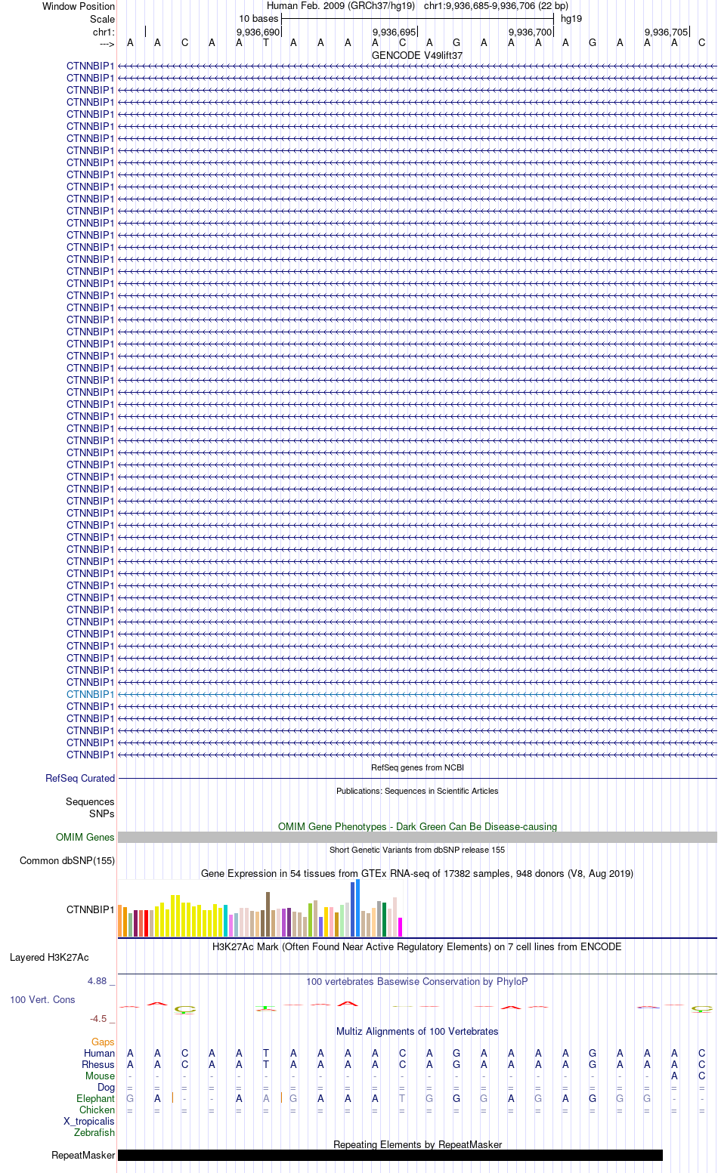718x1173 pixels.
Task: Select the X_tropicalis alignment row label
Action: click(89, 1121)
